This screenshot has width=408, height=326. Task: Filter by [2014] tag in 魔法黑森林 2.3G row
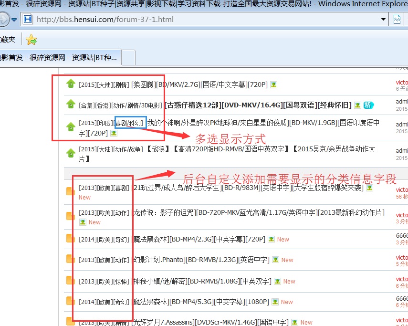(x=87, y=239)
